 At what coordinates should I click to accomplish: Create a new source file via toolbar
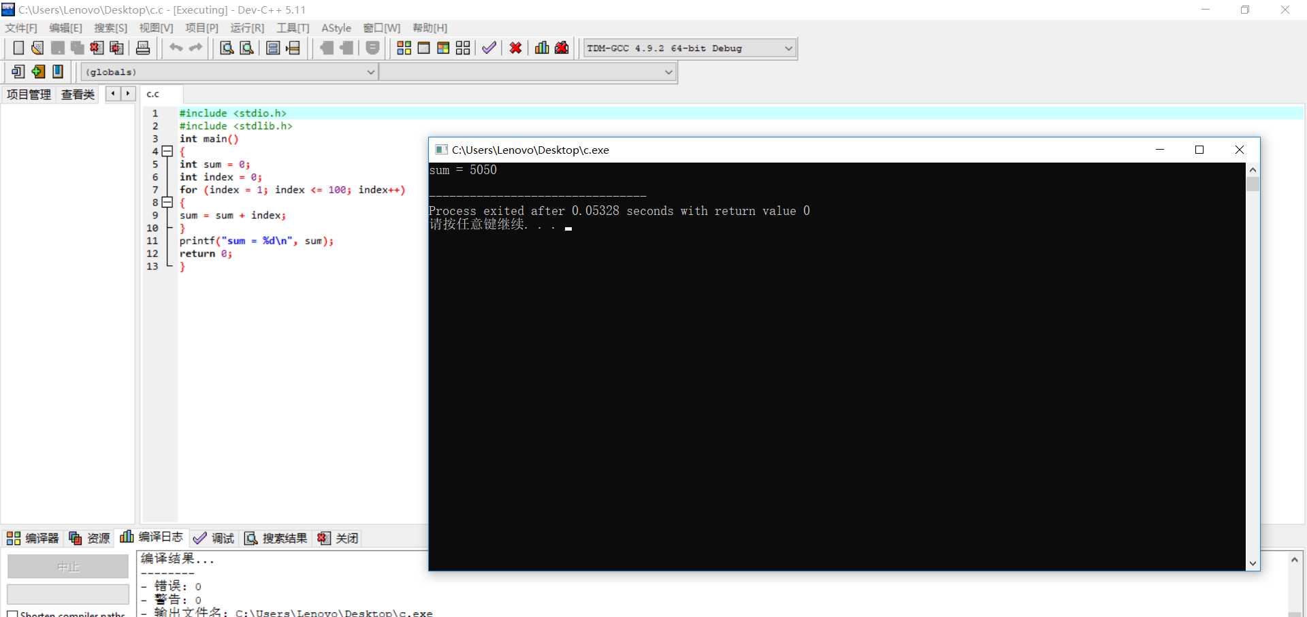coord(18,48)
